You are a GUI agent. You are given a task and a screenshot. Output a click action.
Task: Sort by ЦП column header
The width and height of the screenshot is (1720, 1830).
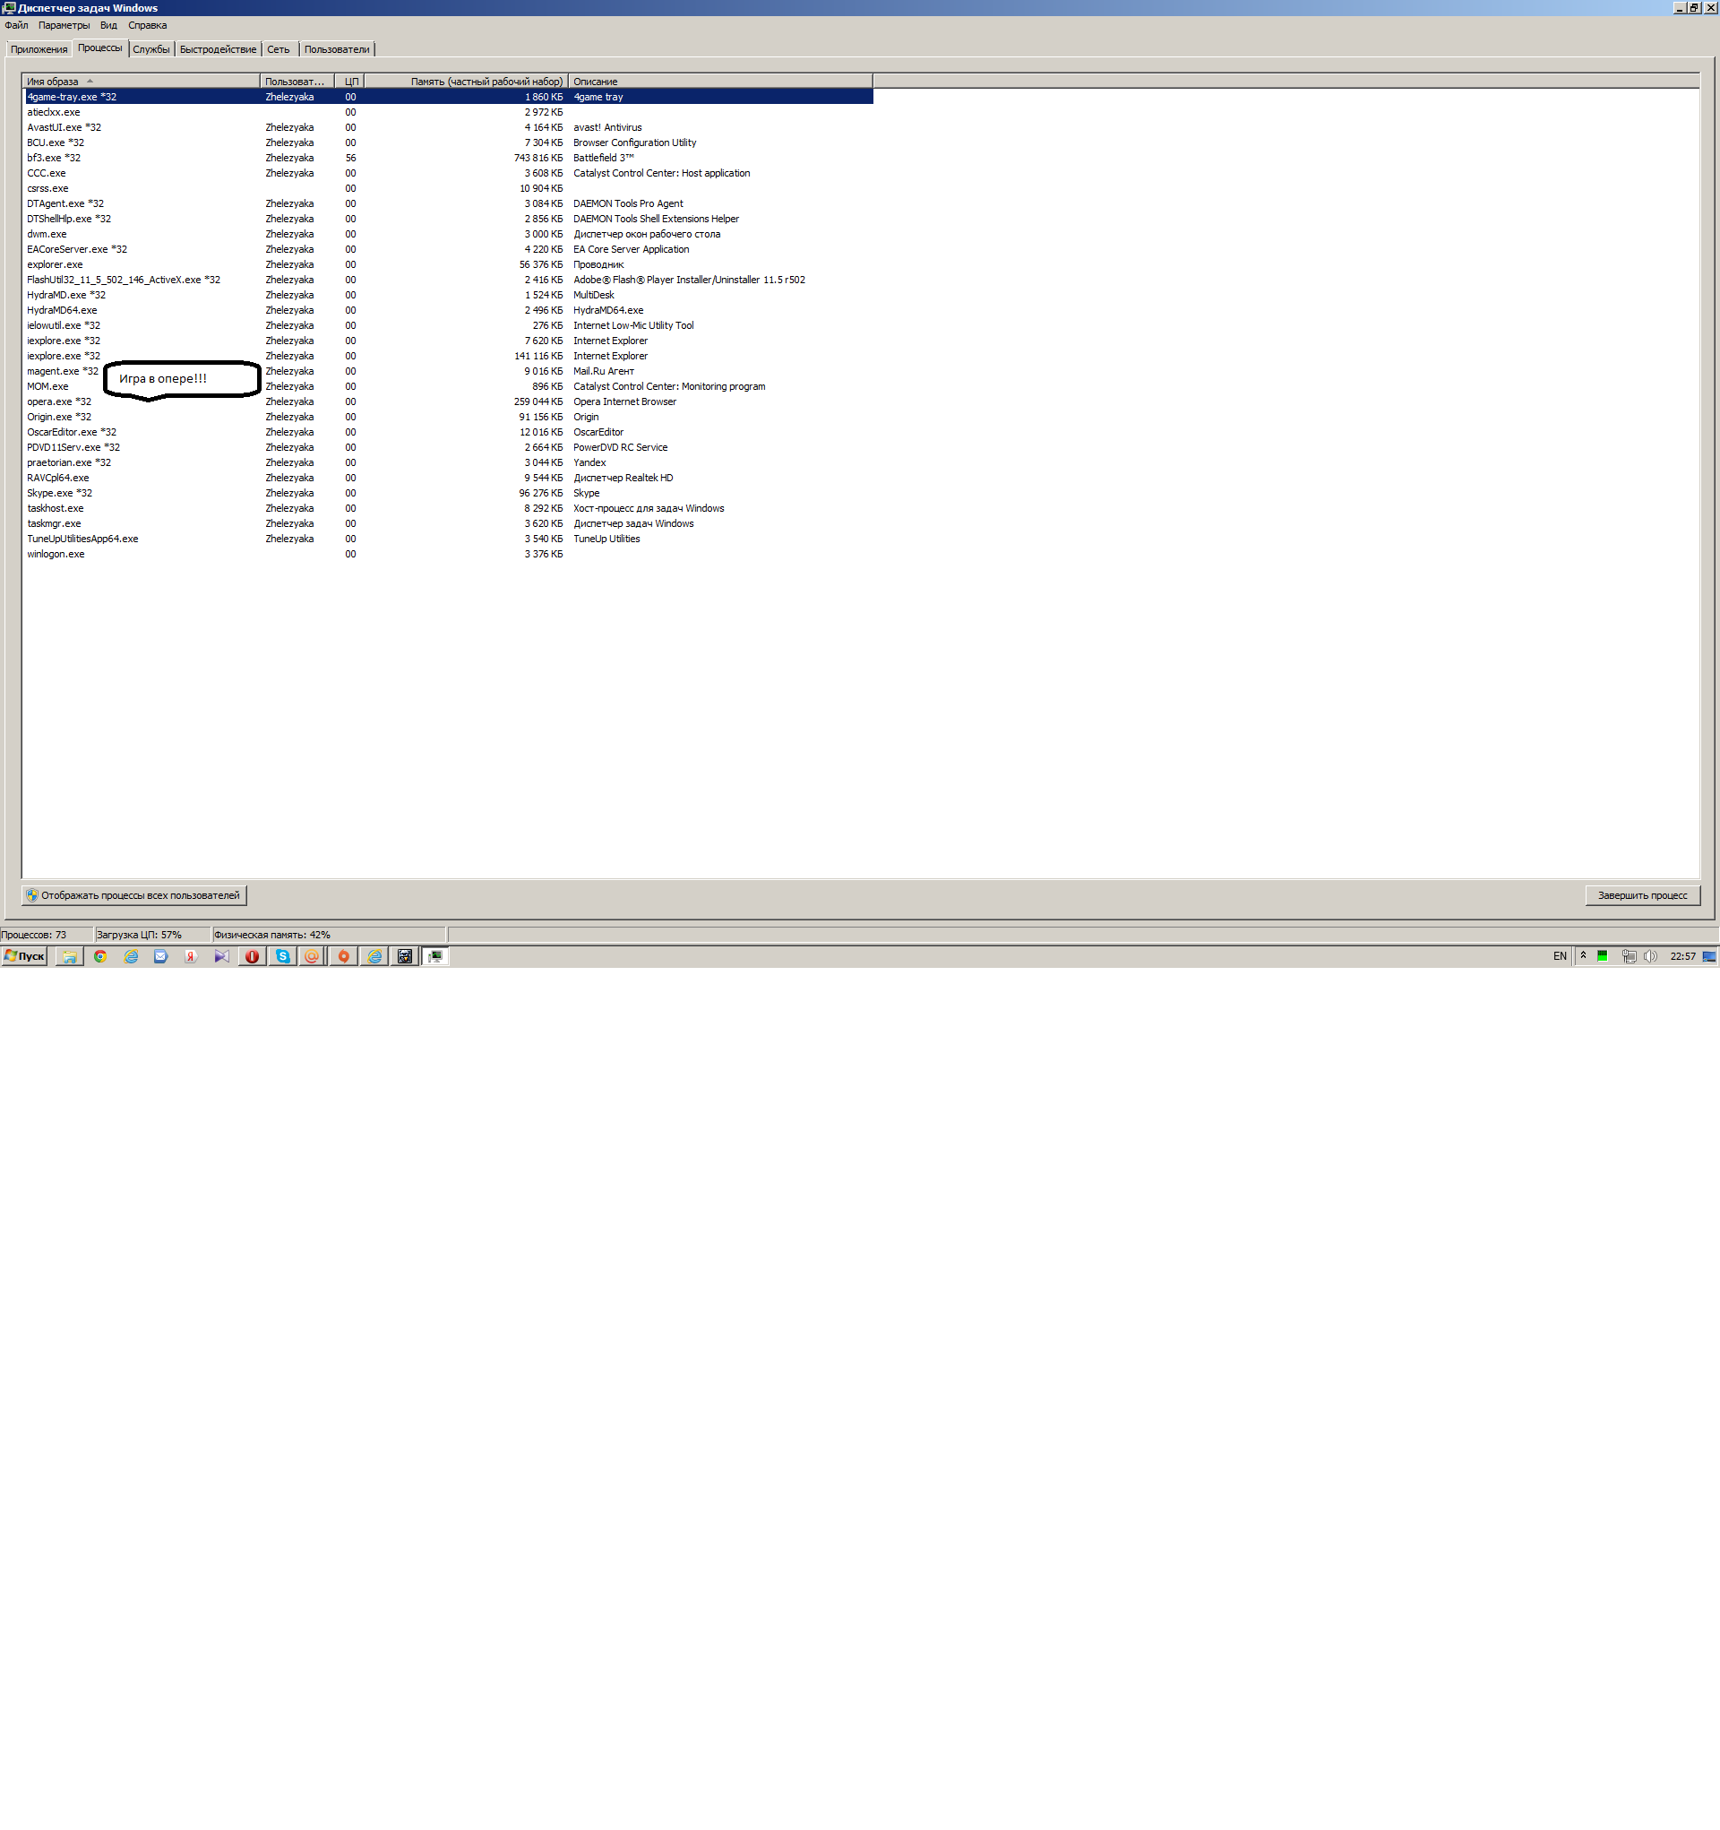[x=349, y=82]
